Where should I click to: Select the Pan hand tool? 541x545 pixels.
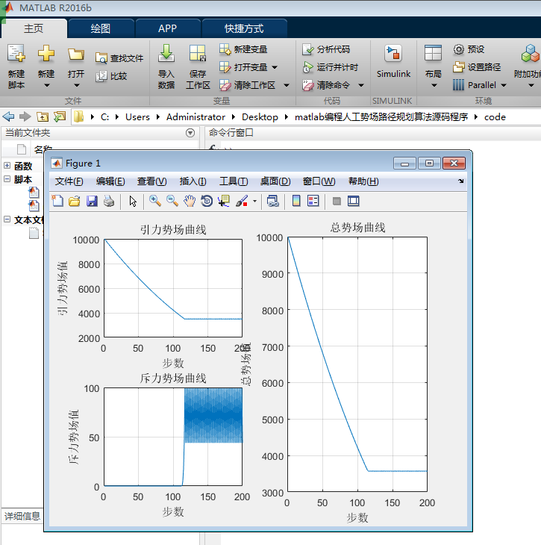point(190,201)
